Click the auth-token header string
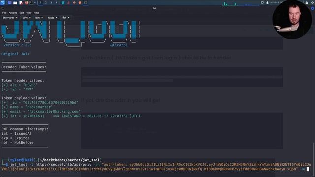 click(x=157, y=167)
